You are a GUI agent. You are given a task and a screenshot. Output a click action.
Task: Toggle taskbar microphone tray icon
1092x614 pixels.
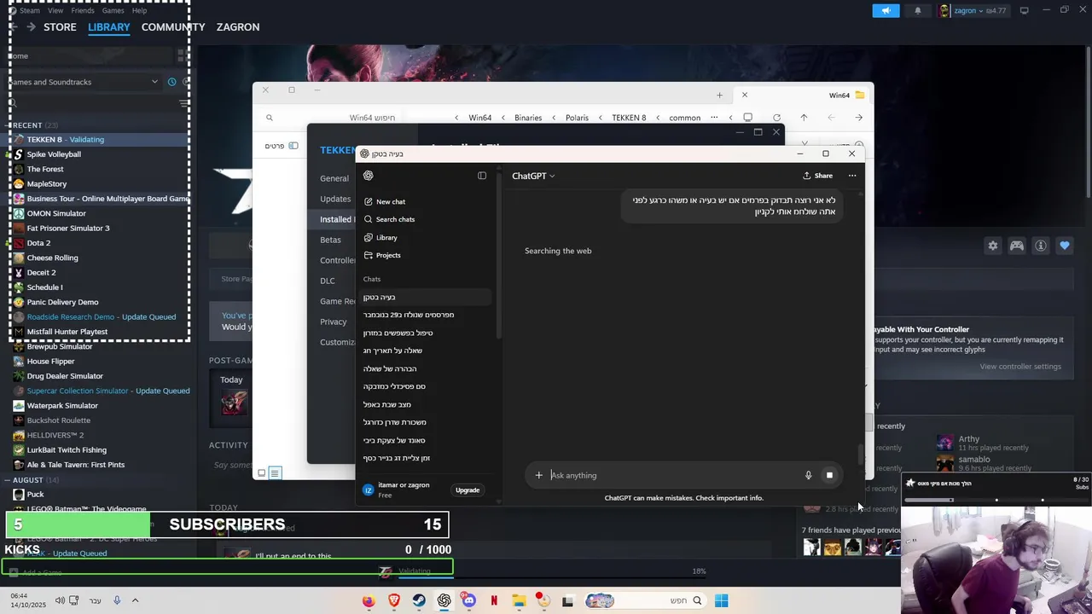117,600
